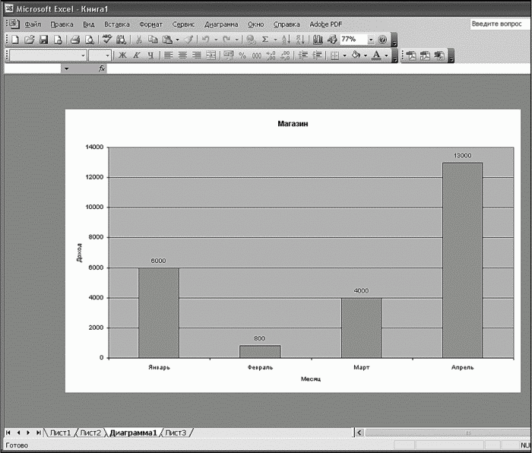
Task: Click the Cut scissors icon
Action: pos(138,40)
